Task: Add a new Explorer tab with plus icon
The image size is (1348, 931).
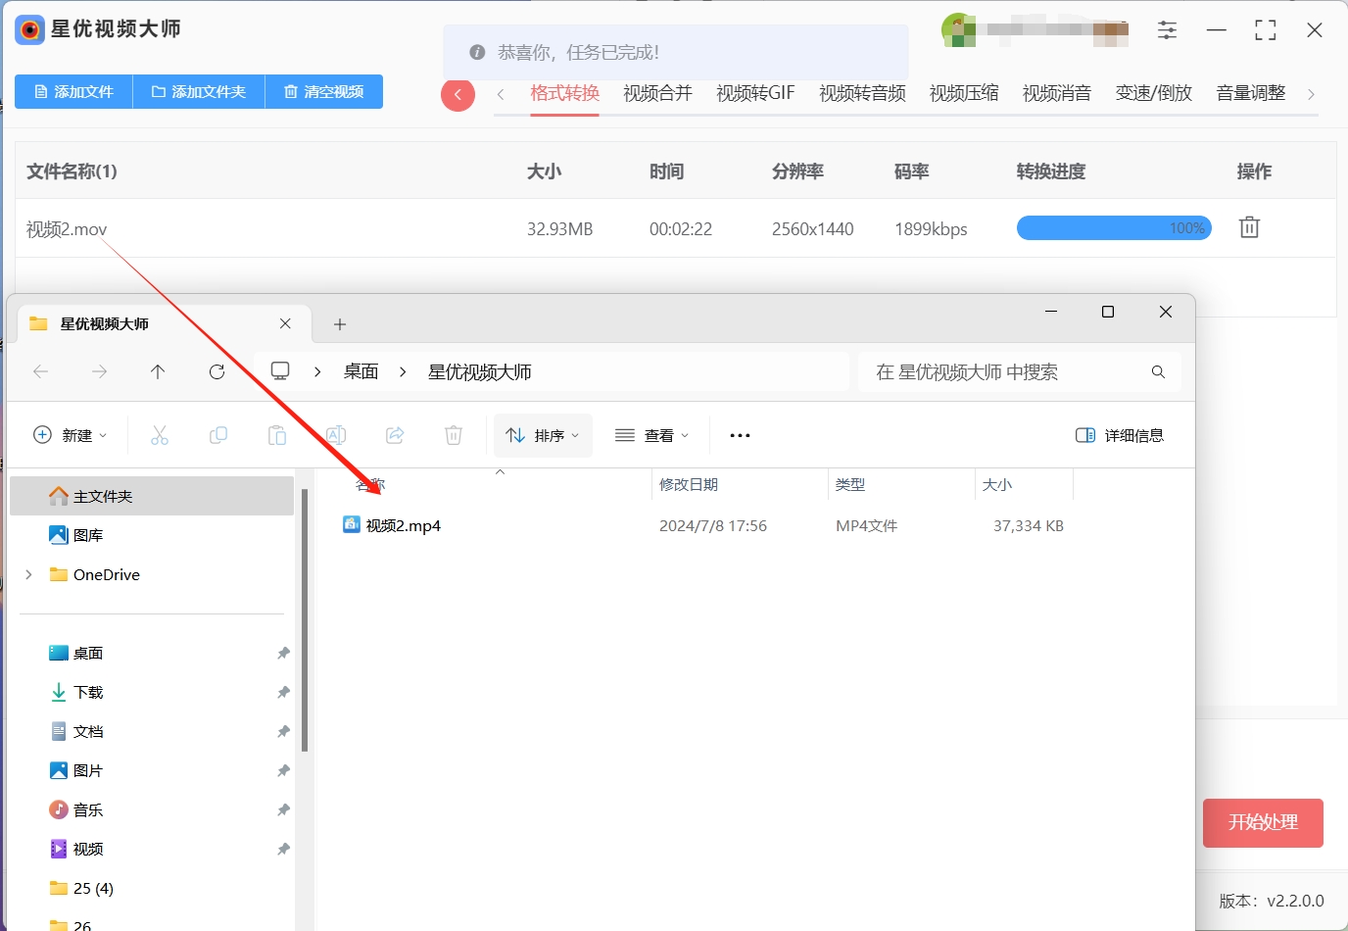Action: pyautogui.click(x=340, y=324)
